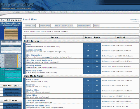Open Runboard Support in RB Official sidebar

(12, 89)
